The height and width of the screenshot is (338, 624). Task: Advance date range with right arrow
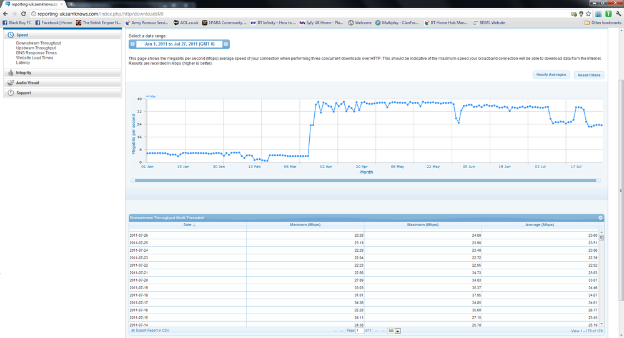coord(226,44)
